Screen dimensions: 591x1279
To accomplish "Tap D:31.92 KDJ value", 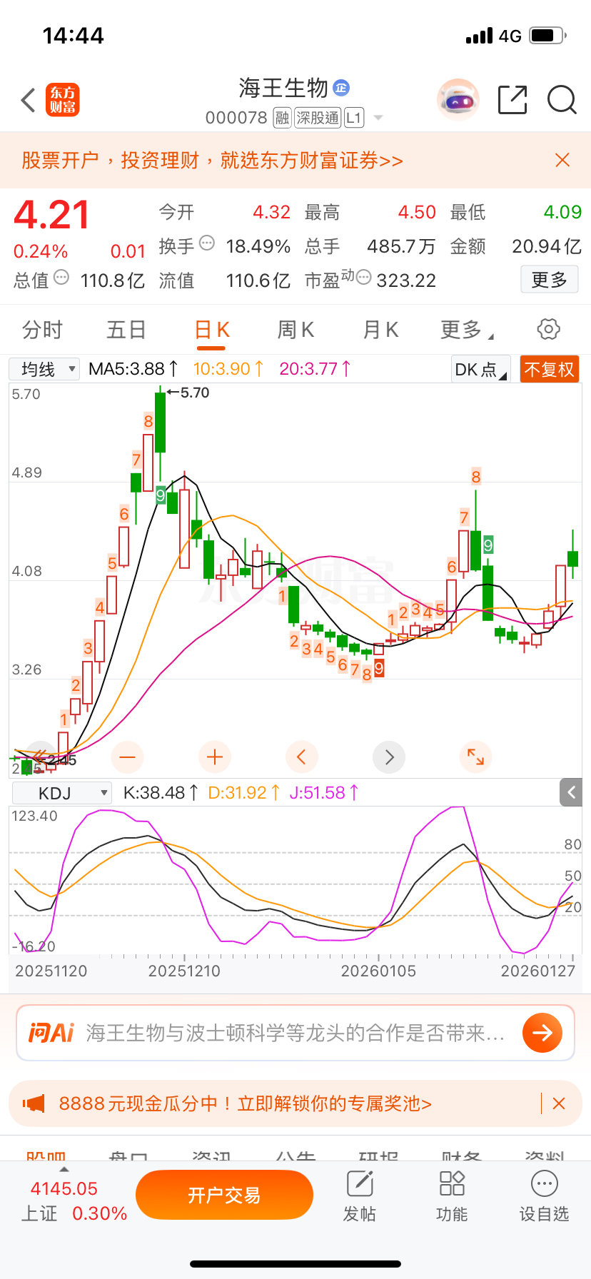I will [243, 793].
